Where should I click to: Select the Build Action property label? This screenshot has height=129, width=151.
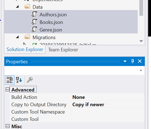click(x=24, y=97)
